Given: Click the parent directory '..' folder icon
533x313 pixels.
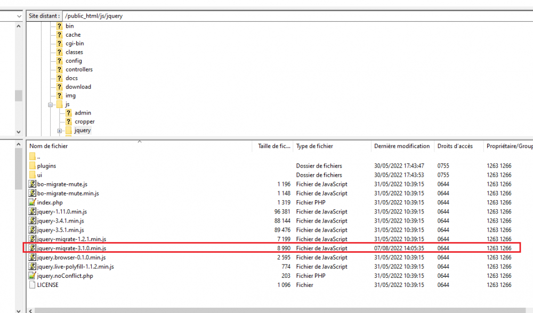Looking at the screenshot, I should (33, 156).
